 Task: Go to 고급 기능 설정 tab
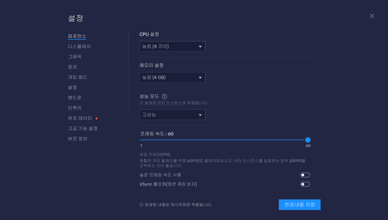[x=83, y=128]
